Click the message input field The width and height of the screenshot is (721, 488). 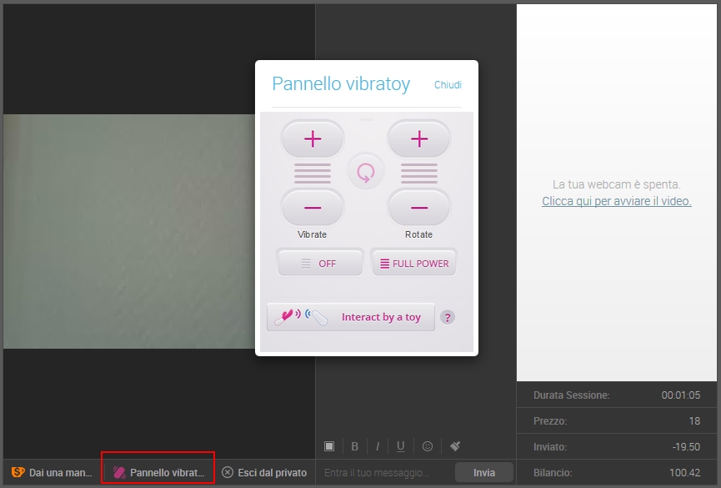(385, 473)
